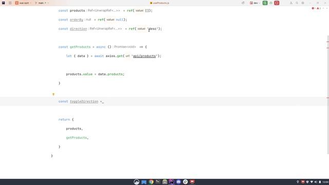
Task: Click the red error count indicator
Action: tap(314, 8)
